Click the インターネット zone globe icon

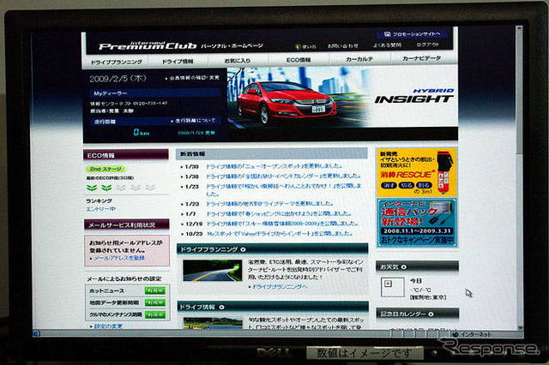coord(455,334)
